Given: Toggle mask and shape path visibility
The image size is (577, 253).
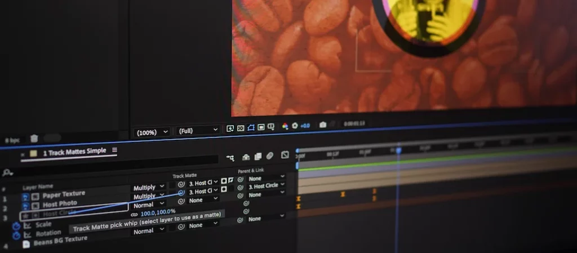Looking at the screenshot, I should point(251,127).
